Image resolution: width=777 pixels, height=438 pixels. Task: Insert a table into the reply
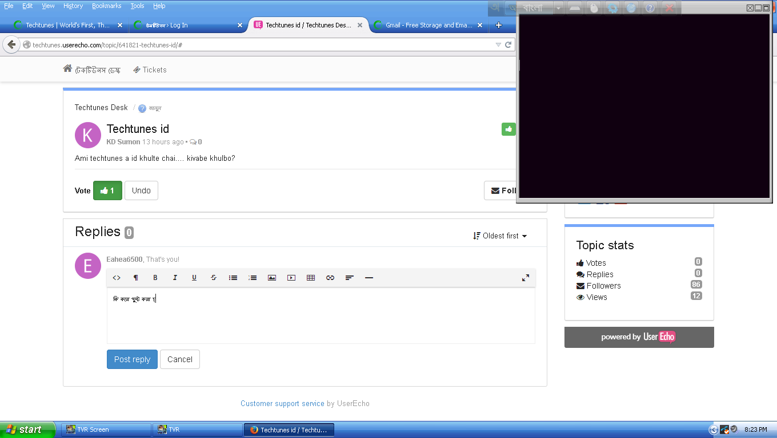(x=311, y=278)
